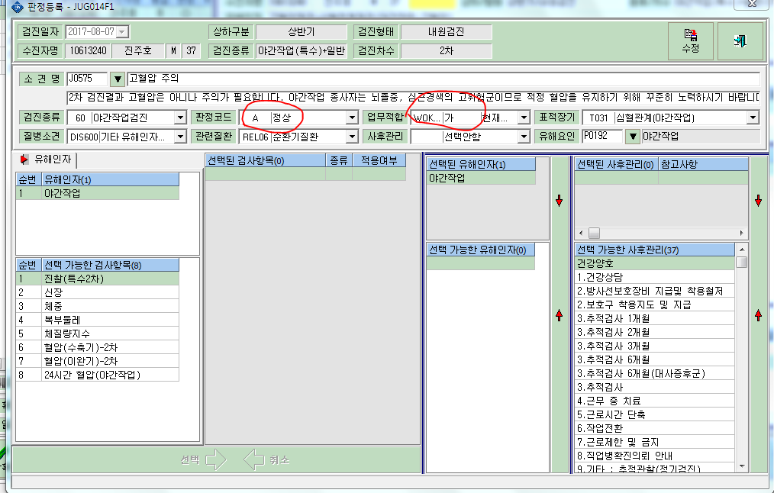Open the 검진일자 date dropdown
This screenshot has width=774, height=493.
[x=123, y=32]
